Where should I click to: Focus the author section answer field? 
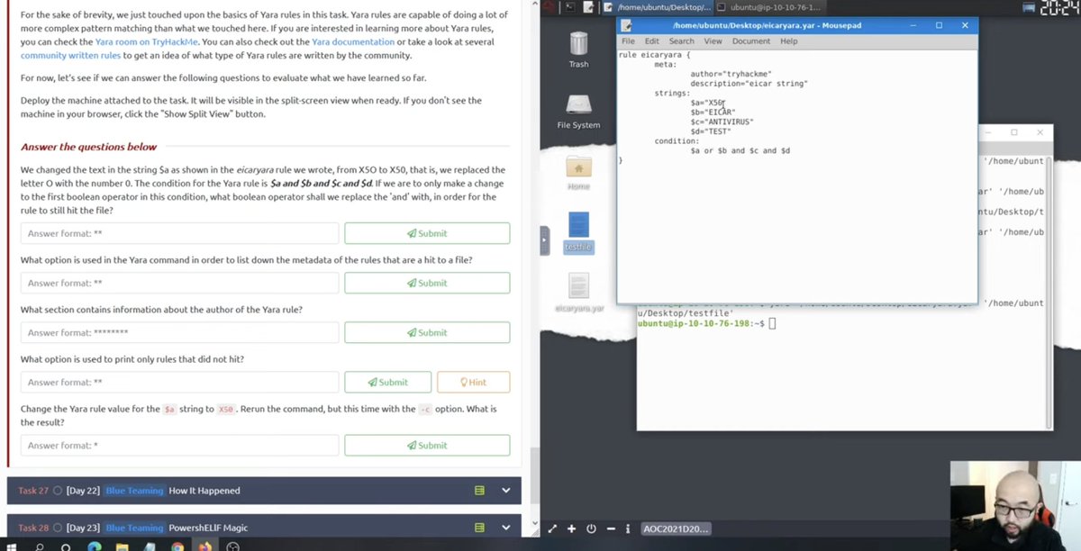point(179,332)
